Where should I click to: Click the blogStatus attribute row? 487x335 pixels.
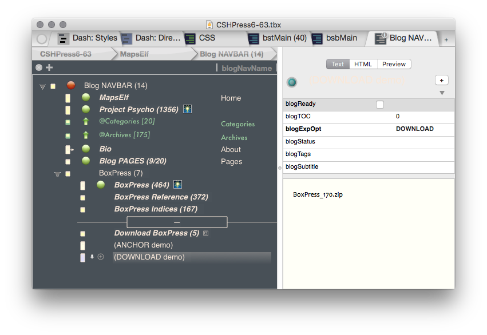pyautogui.click(x=369, y=141)
